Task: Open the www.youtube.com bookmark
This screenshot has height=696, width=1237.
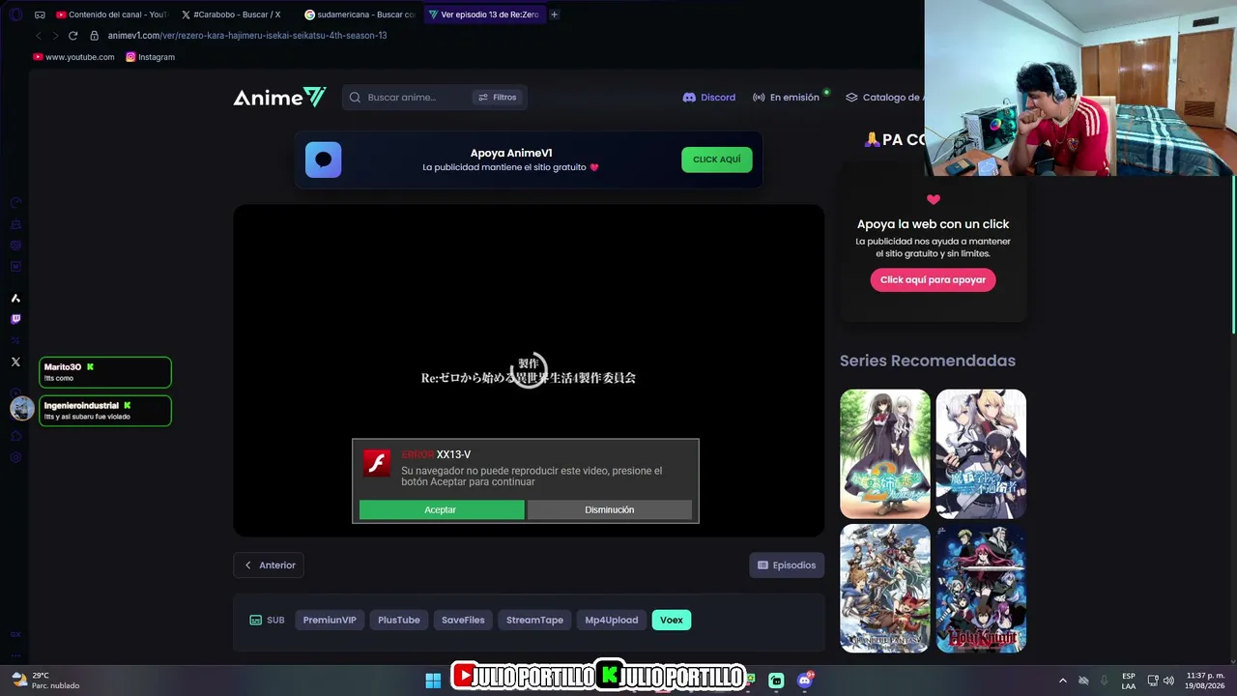Action: [73, 57]
